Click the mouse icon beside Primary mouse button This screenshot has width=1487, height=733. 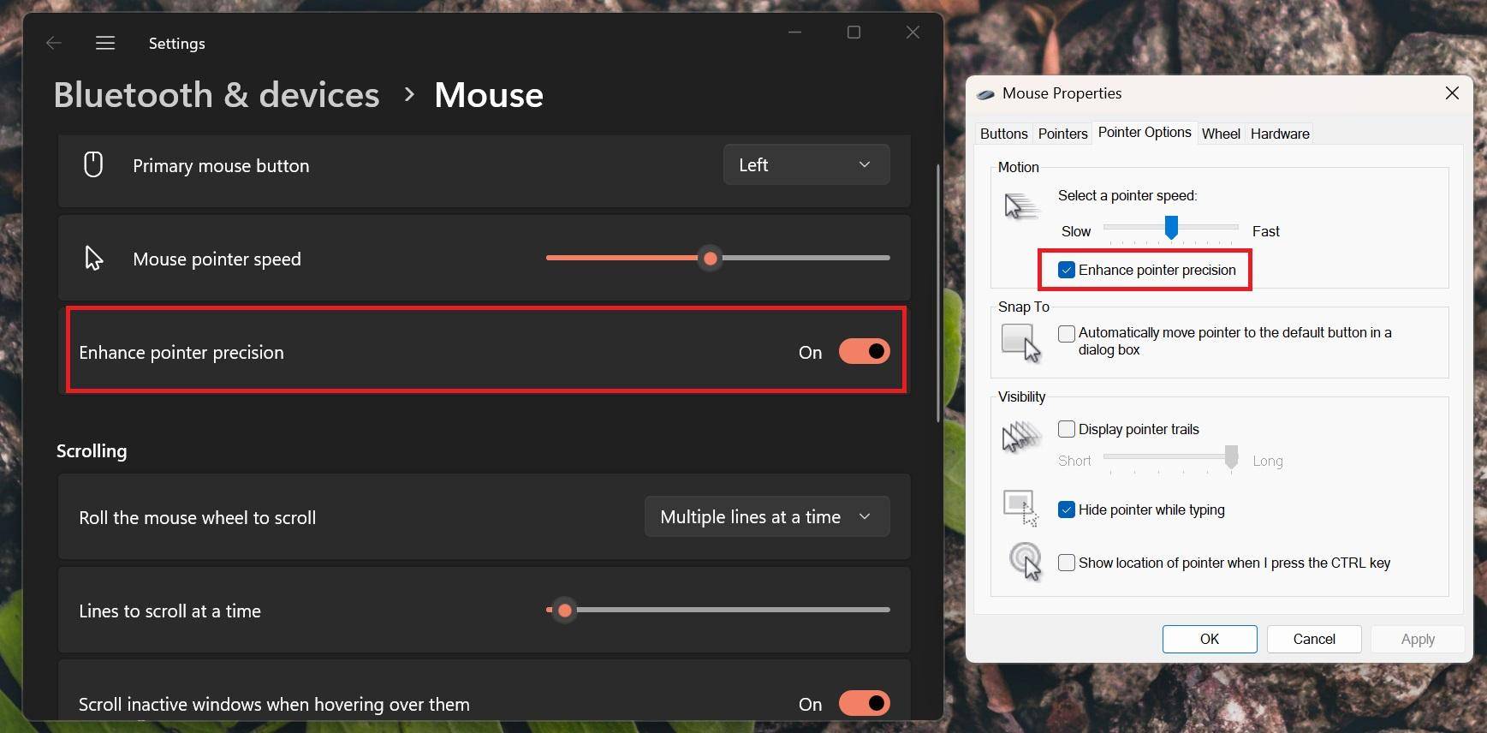[93, 164]
